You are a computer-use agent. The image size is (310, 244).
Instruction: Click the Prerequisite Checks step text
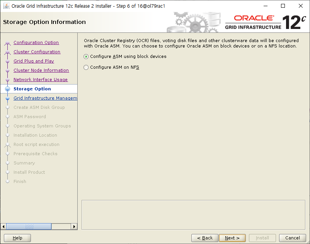[36, 154]
